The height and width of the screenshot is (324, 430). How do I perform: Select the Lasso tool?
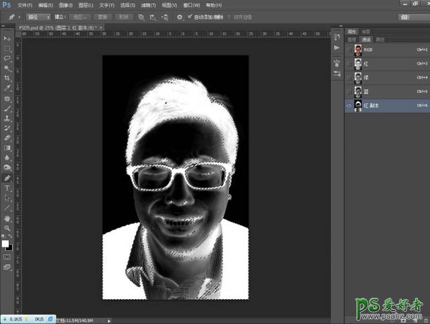tap(7, 58)
